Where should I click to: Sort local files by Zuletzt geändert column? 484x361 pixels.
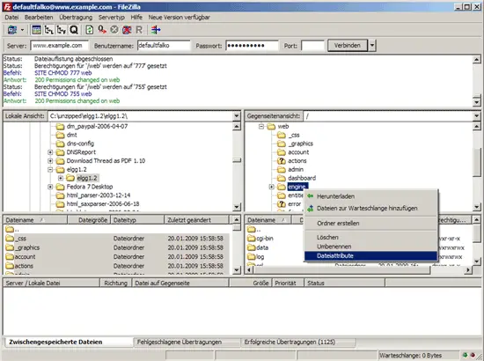(196, 220)
